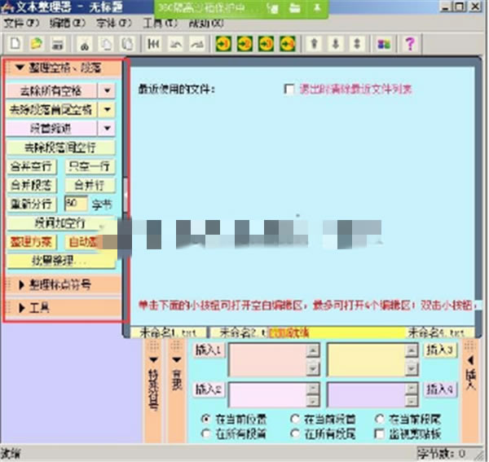The height and width of the screenshot is (462, 489).
Task: Open dropdown arrow beside 去除所有空格
Action: (107, 90)
